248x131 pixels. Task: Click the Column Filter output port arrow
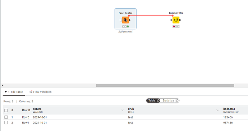point(180,20)
